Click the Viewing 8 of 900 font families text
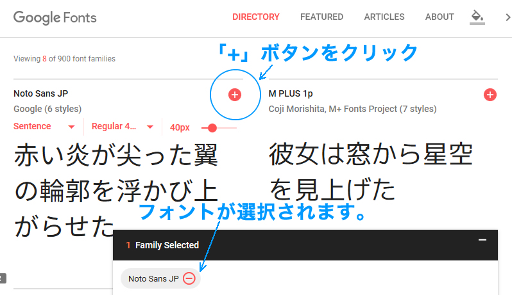 64,59
